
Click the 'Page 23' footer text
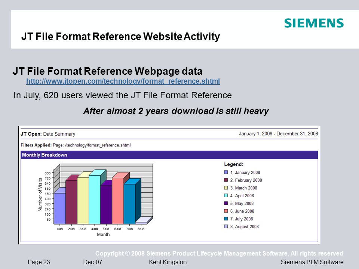click(39, 262)
